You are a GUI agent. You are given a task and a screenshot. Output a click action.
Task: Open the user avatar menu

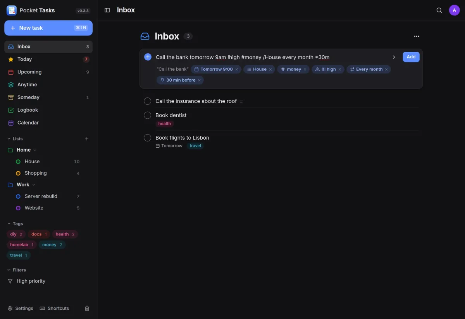pos(454,10)
